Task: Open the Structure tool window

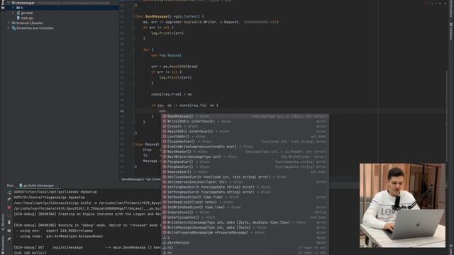Action: [x=3, y=222]
